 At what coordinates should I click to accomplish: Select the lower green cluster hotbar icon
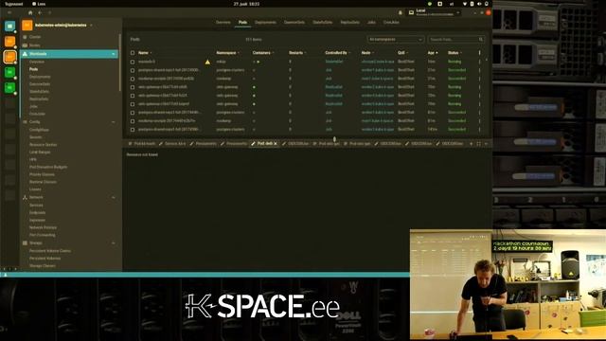tap(9, 88)
